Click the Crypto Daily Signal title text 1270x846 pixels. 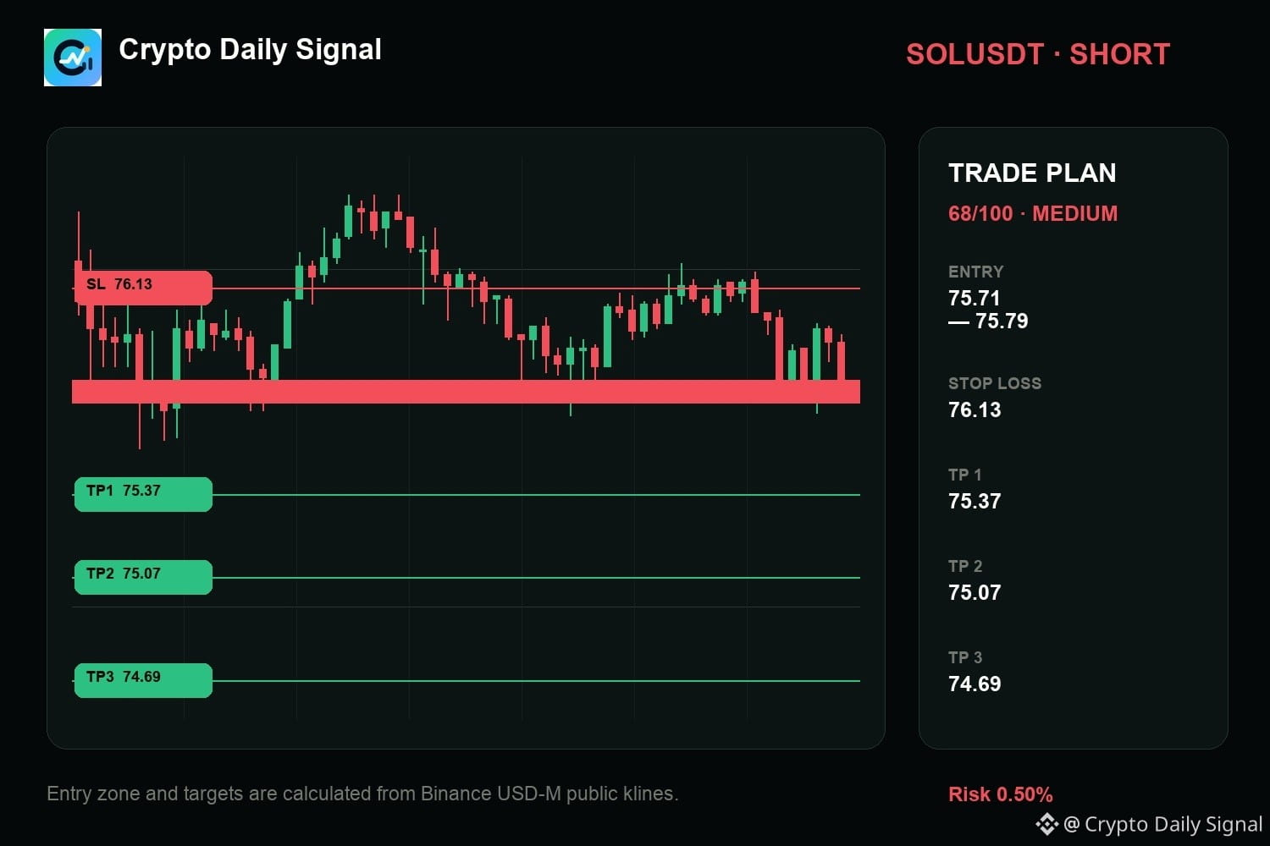[x=250, y=50]
